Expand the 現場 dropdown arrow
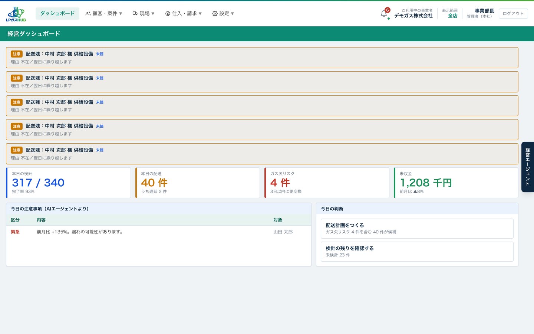 [x=153, y=14]
